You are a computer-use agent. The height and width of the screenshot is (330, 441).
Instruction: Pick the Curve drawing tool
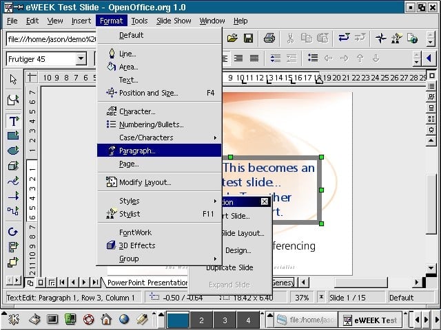click(13, 181)
